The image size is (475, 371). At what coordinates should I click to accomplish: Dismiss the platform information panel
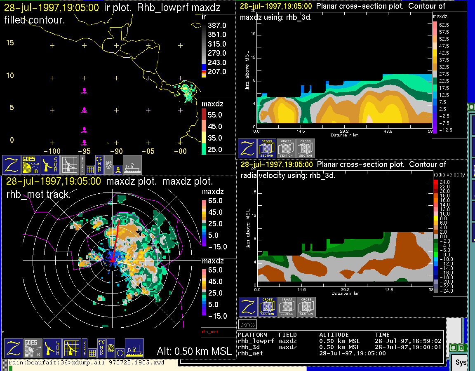tap(248, 324)
